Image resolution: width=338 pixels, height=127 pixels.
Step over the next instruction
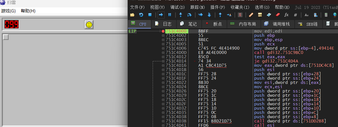[x=189, y=15]
